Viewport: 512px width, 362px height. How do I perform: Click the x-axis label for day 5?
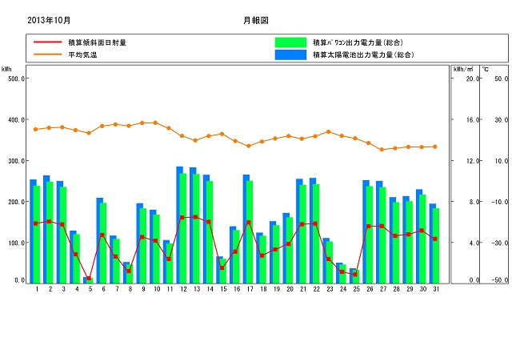point(90,289)
